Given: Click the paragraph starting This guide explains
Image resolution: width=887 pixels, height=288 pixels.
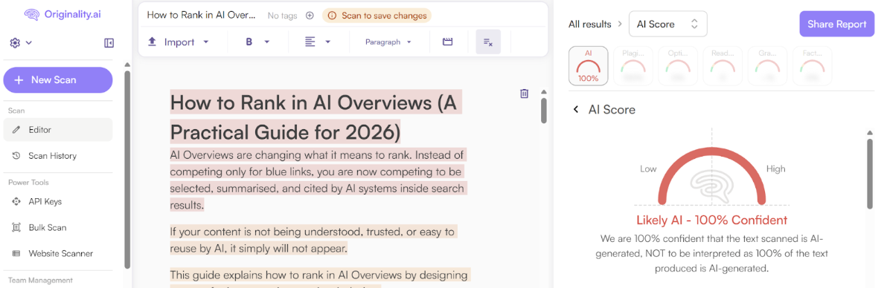Looking at the screenshot, I should coord(320,278).
